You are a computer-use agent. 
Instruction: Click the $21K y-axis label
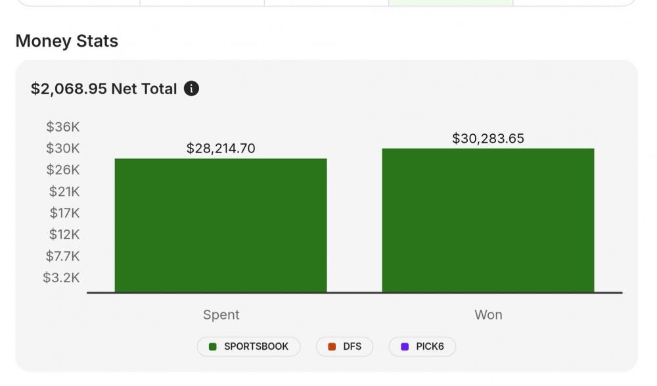pyautogui.click(x=64, y=191)
